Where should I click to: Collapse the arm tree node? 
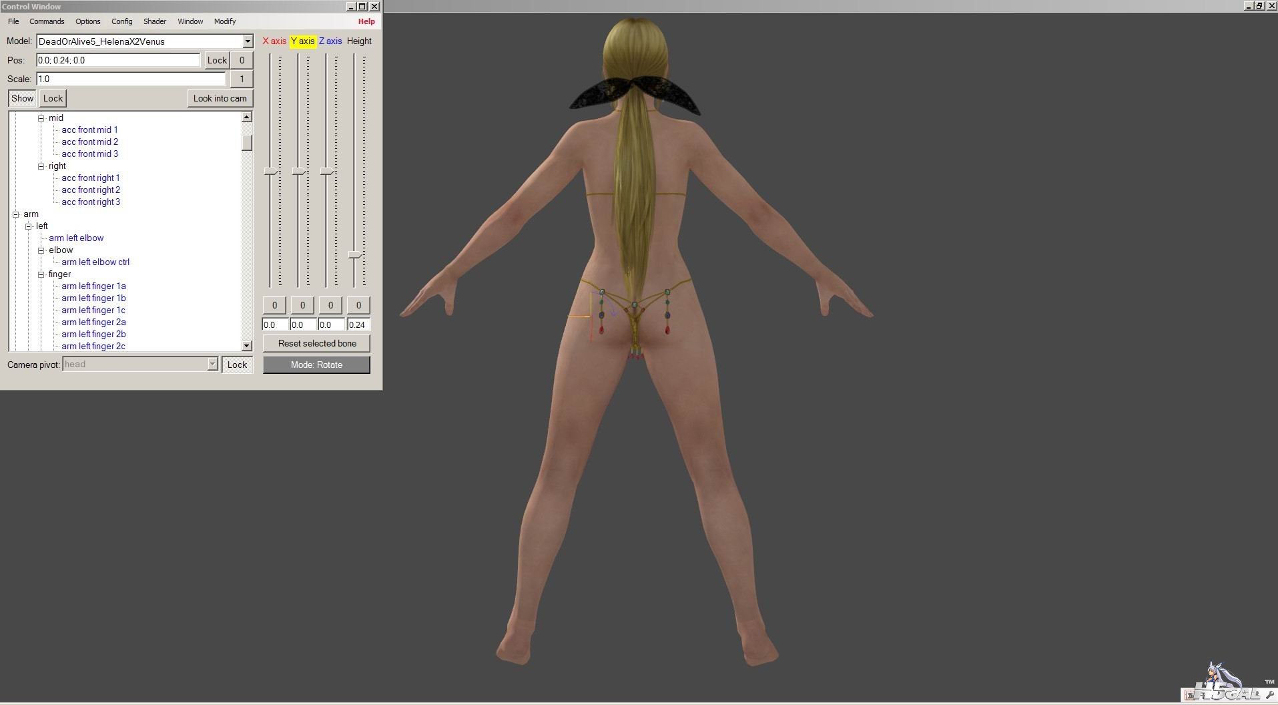click(x=16, y=214)
